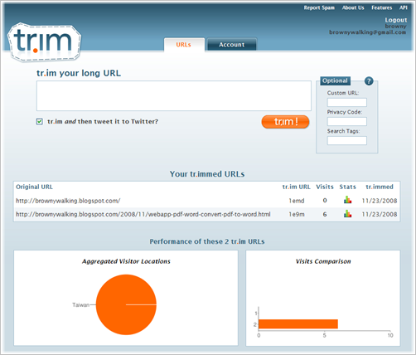This screenshot has width=416, height=355.
Task: Click the Logout link
Action: pyautogui.click(x=396, y=20)
